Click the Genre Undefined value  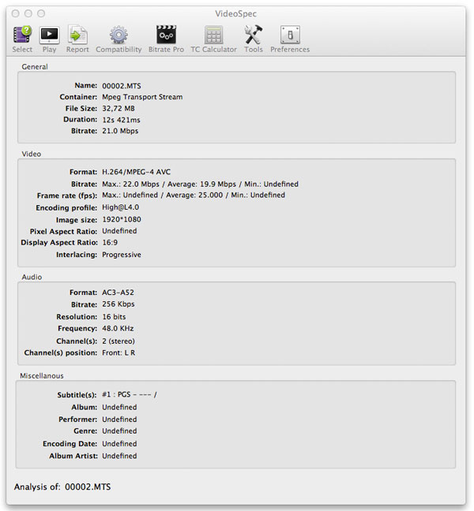pyautogui.click(x=119, y=431)
